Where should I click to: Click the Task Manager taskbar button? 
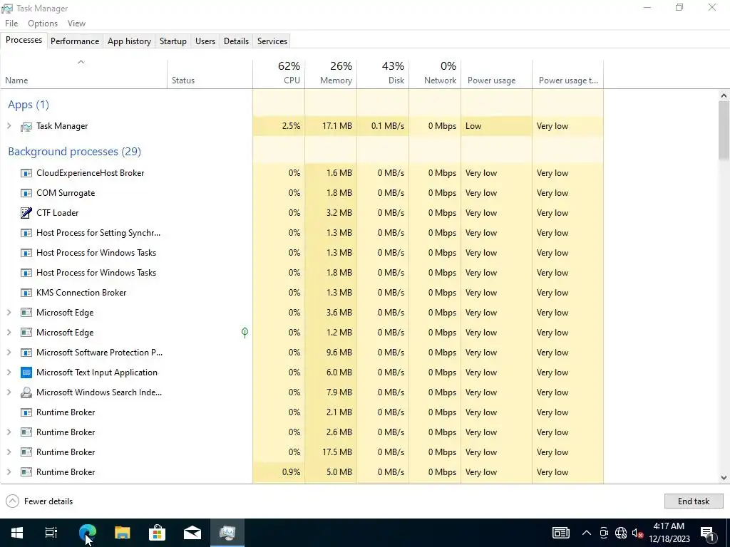tap(227, 533)
